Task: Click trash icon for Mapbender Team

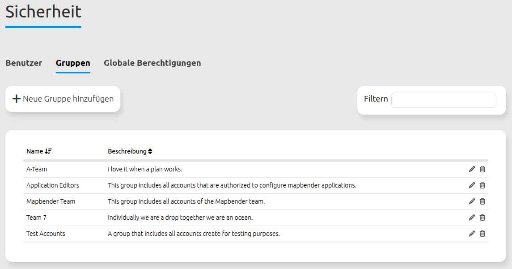Action: [x=482, y=201]
